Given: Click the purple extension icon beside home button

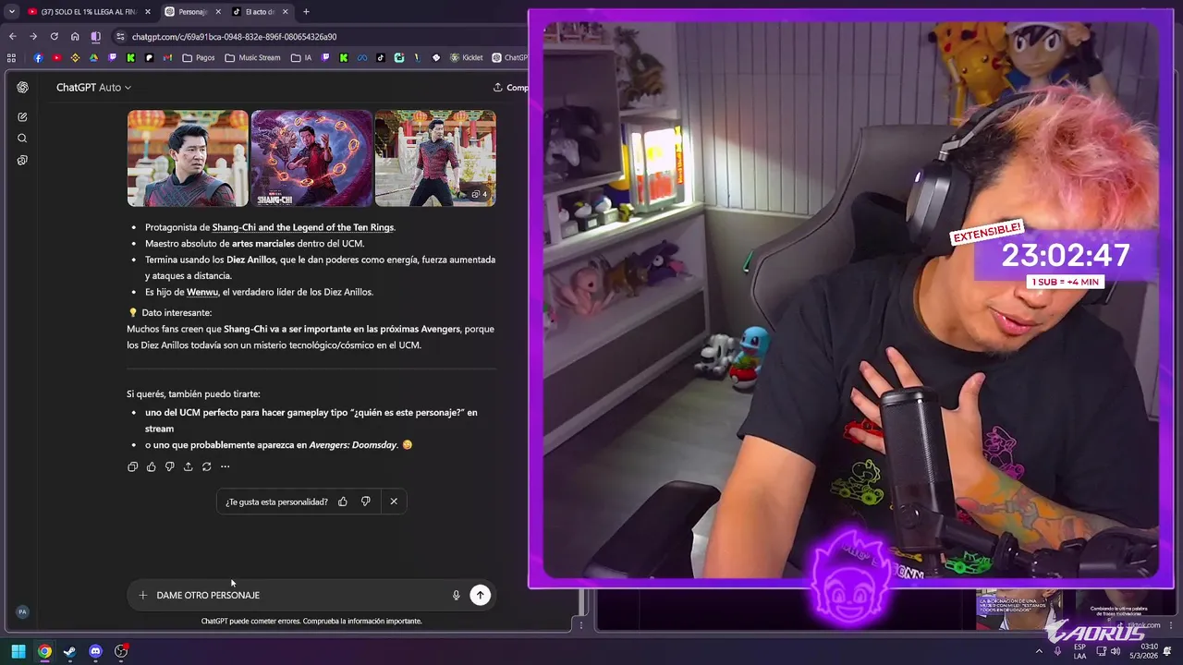Looking at the screenshot, I should (95, 37).
